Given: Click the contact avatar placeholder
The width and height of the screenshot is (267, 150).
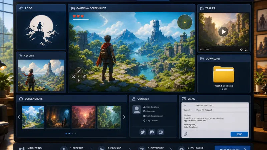Looking at the screenshot, I should (x=137, y=109).
